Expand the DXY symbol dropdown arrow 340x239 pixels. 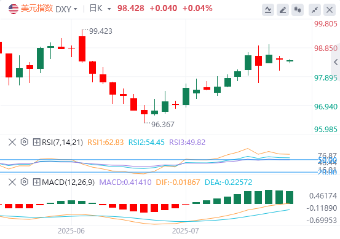[x=75, y=9]
